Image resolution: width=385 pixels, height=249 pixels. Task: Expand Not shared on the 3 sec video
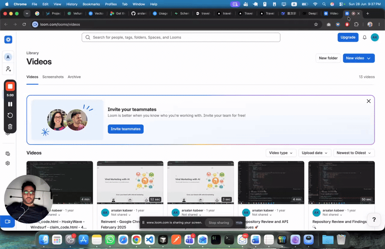(191, 215)
